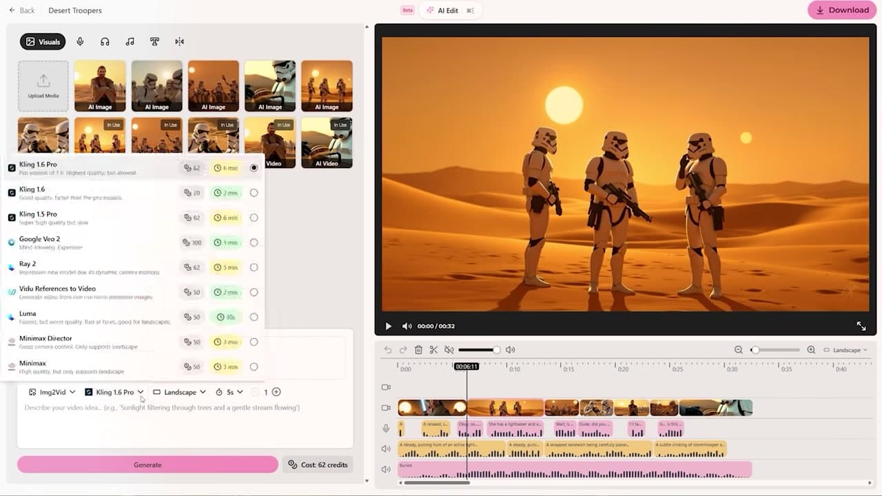The width and height of the screenshot is (882, 496).
Task: Click the Desert Troopers project title
Action: 75,10
